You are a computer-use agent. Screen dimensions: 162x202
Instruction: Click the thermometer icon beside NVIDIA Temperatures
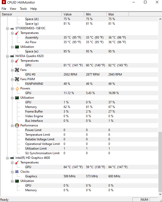point(17,61)
